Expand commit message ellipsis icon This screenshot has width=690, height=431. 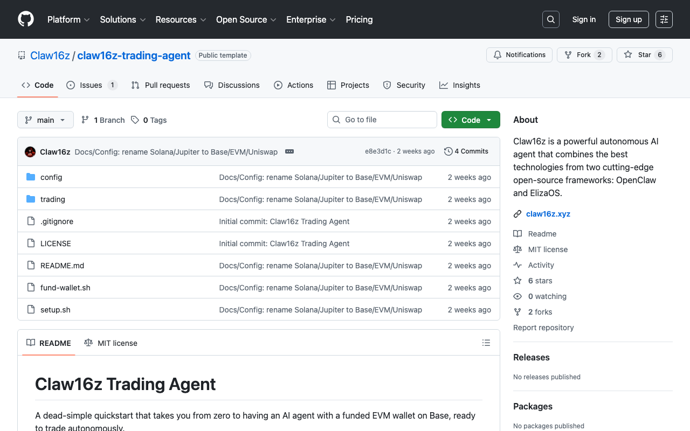point(289,151)
